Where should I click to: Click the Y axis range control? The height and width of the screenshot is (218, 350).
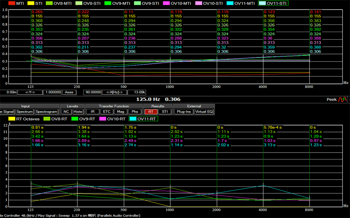[30, 92]
